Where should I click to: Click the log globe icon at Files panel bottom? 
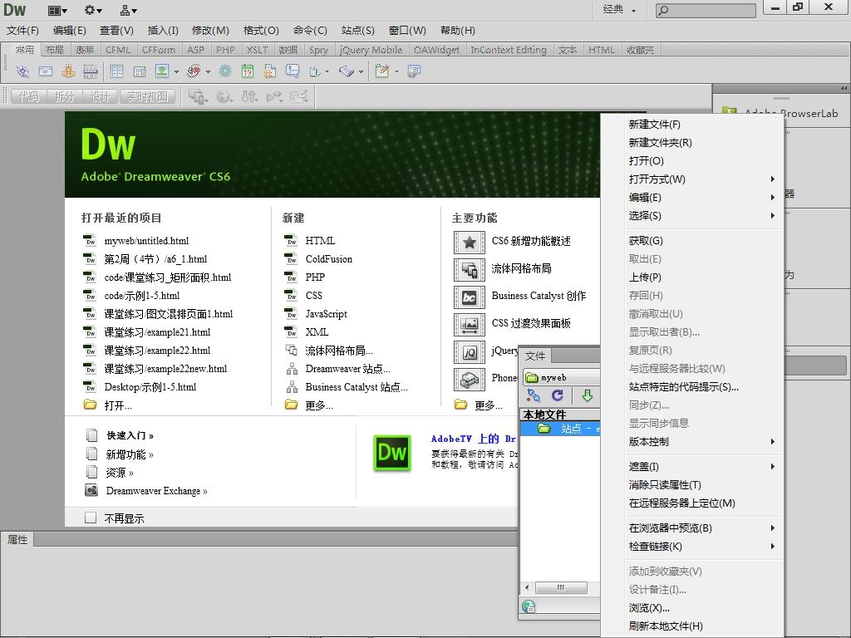(x=528, y=606)
